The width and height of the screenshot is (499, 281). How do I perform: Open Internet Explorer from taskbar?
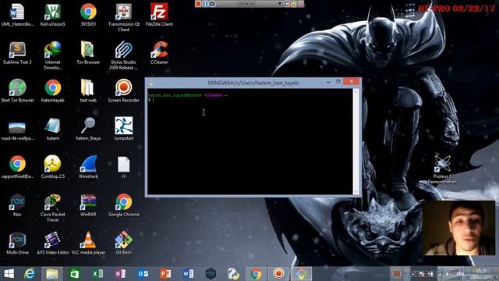(30, 274)
